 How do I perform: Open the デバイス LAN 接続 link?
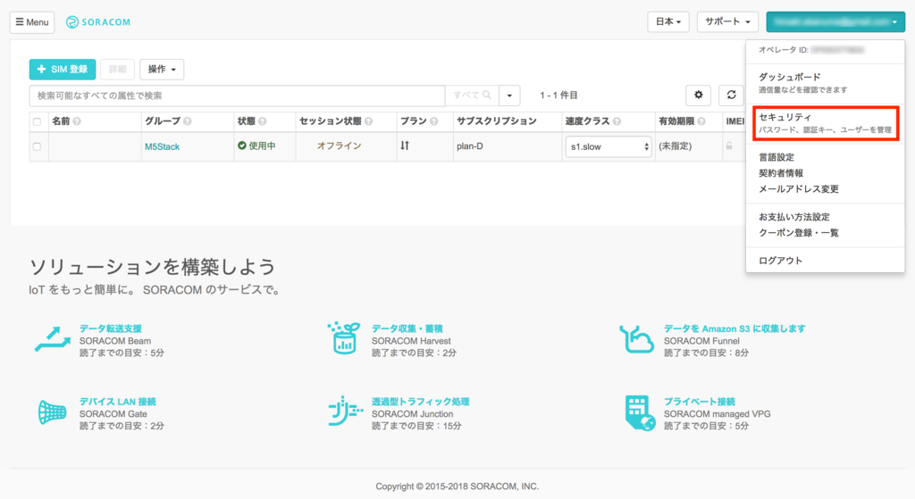coord(117,402)
